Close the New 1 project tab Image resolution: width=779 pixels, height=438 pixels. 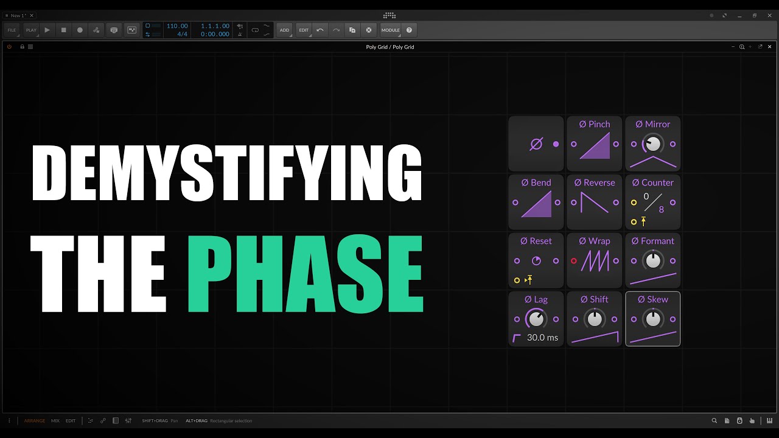tap(32, 15)
